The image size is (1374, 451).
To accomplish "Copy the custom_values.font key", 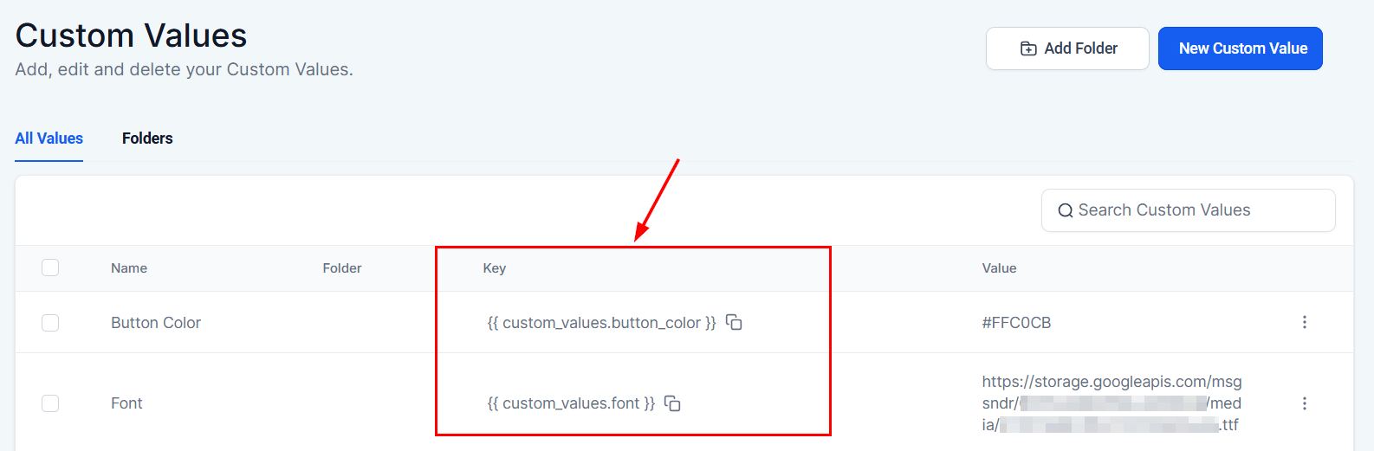I will point(672,403).
